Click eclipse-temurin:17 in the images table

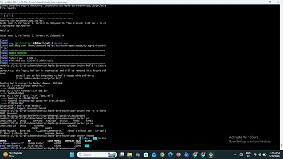[x=12, y=143]
